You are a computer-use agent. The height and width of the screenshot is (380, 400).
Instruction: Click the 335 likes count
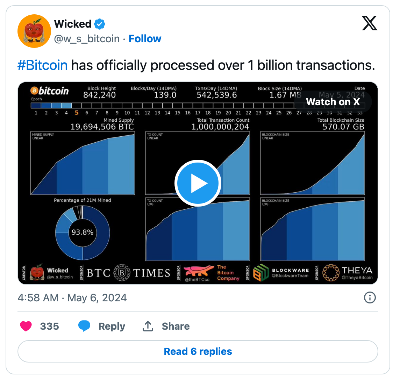(x=49, y=326)
